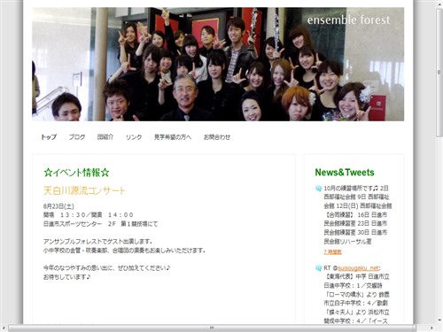This screenshot has height=332, width=443.
Task: Select the リンク navigation item
Action: (x=134, y=137)
